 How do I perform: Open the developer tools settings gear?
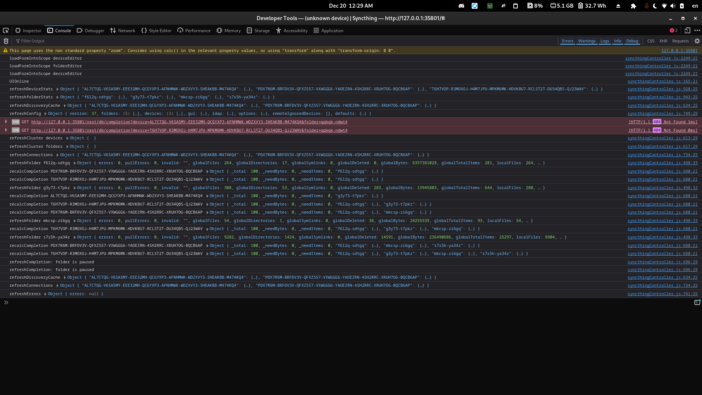(697, 41)
